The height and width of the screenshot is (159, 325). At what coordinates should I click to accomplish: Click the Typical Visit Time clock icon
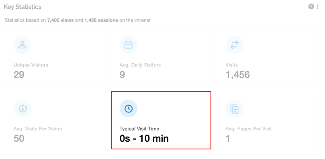tap(129, 109)
